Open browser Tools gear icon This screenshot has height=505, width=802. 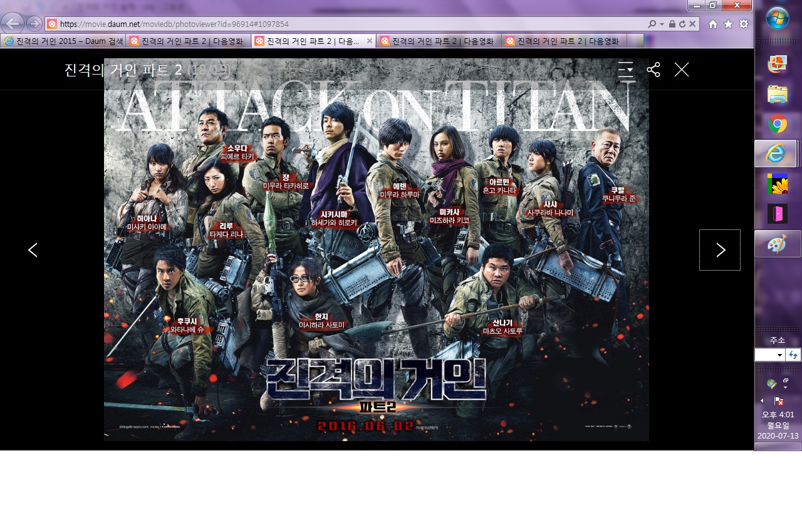click(744, 24)
